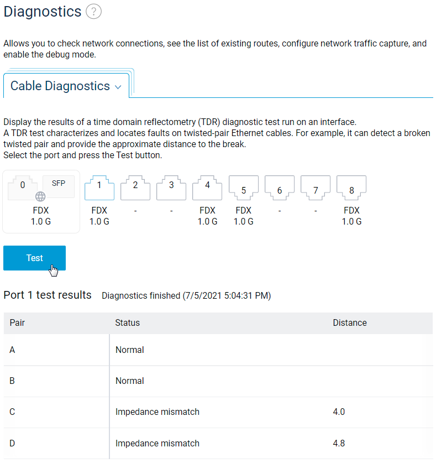Click the globe icon on port 0
The height and width of the screenshot is (463, 436).
[40, 196]
